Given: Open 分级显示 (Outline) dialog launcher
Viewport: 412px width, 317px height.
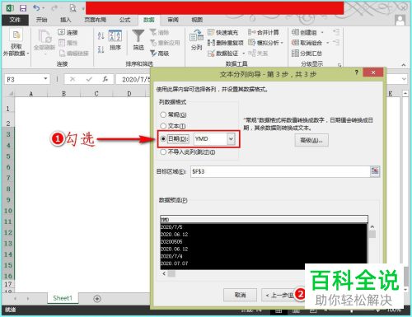Looking at the screenshot, I should [339, 65].
